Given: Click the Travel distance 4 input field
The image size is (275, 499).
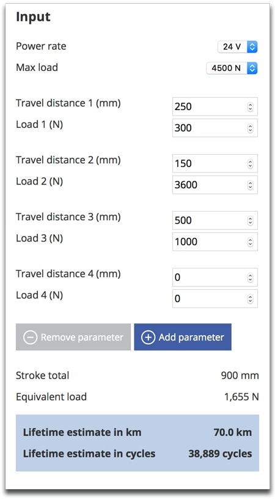Looking at the screenshot, I should tap(215, 278).
